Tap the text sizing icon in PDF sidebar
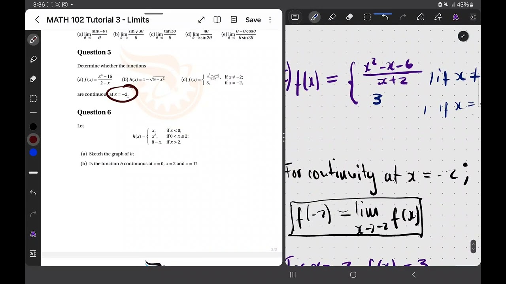506x284 pixels. pyautogui.click(x=33, y=254)
